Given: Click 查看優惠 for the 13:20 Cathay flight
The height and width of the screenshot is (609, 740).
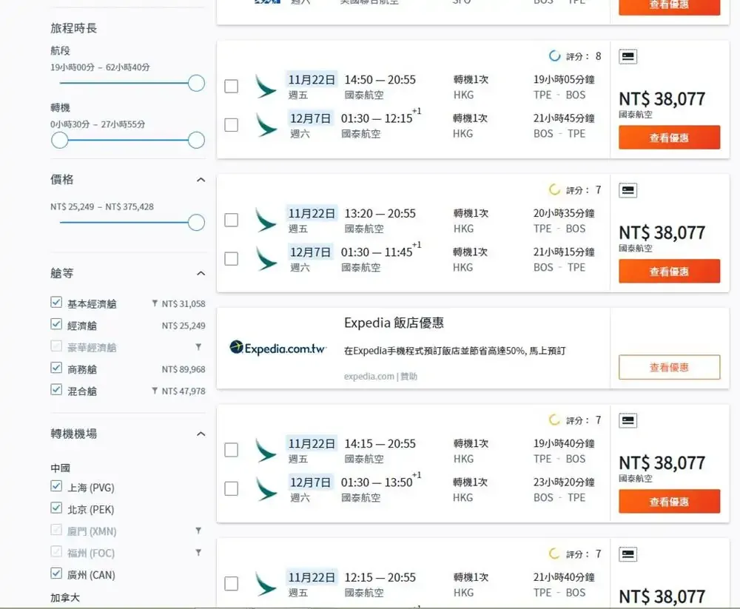Looking at the screenshot, I should tap(669, 272).
